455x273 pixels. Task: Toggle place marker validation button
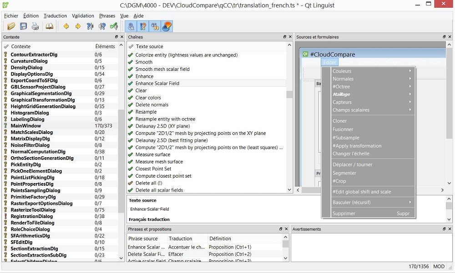coord(167,26)
